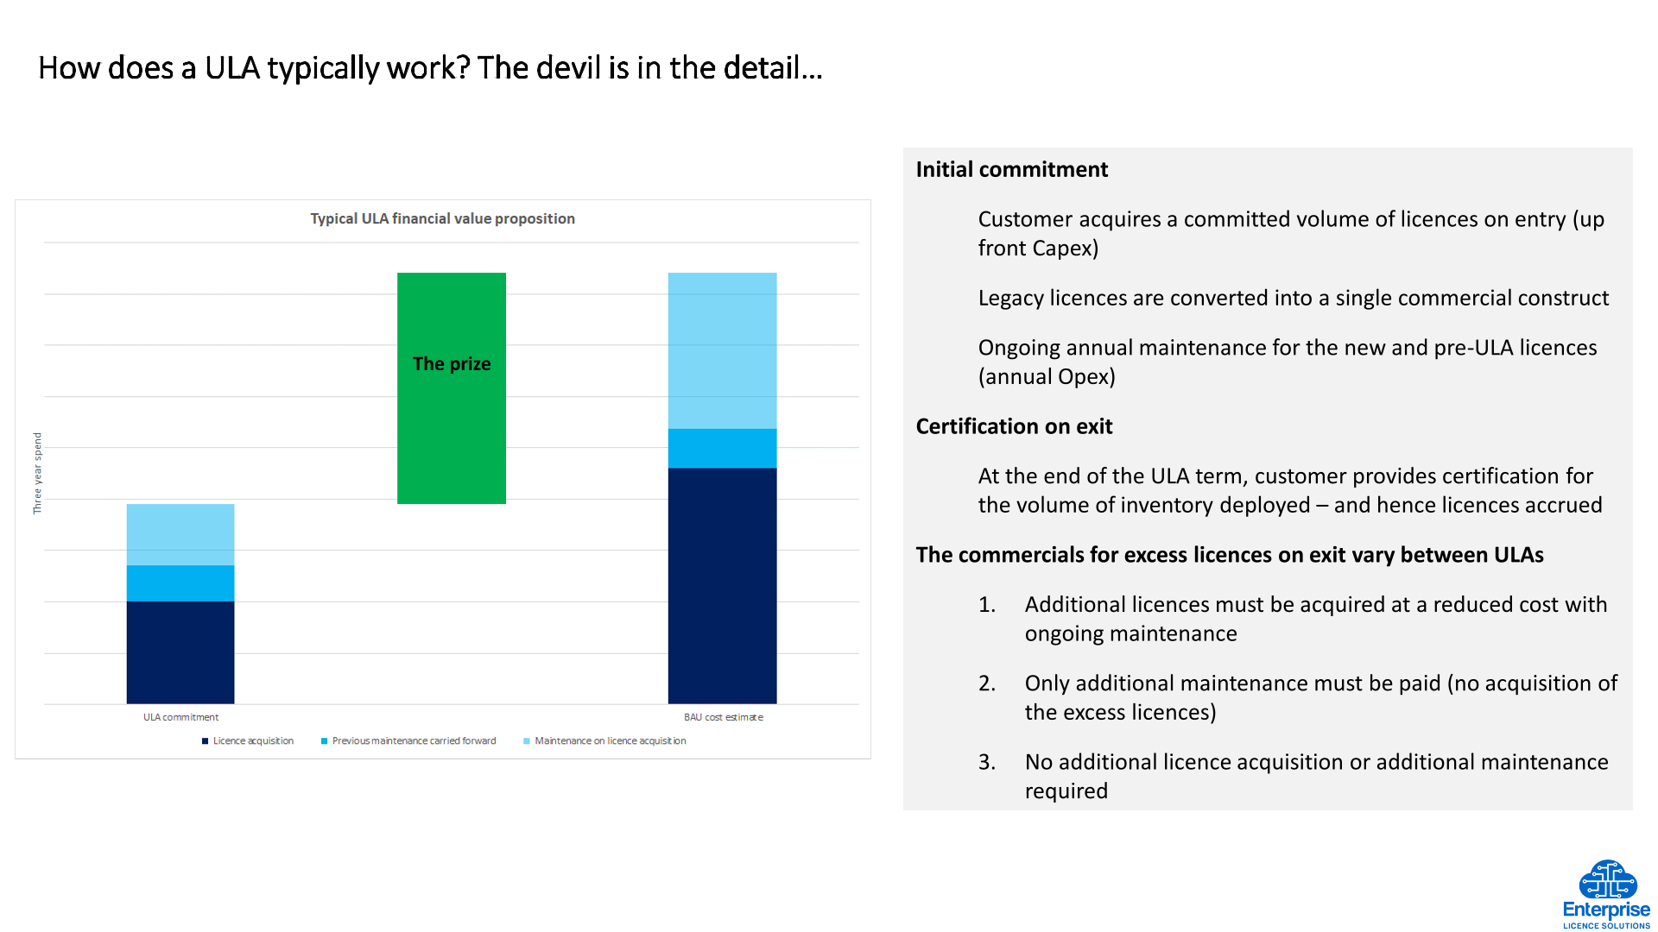Click the chart title 'Typical ULA financial value proposition'

coord(442,219)
